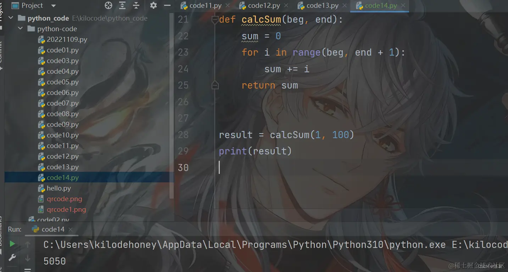Close the code14 run tab
The image size is (508, 272).
[x=70, y=229]
